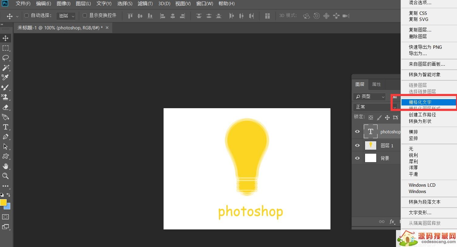Click auto-align layers icon

[x=267, y=16]
